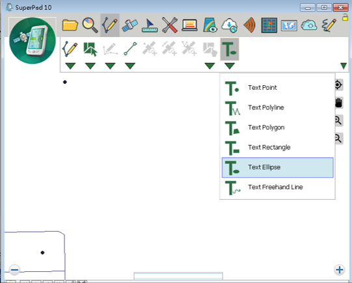
Task: Toggle the yellow padlock lock icon
Action: click(x=345, y=18)
